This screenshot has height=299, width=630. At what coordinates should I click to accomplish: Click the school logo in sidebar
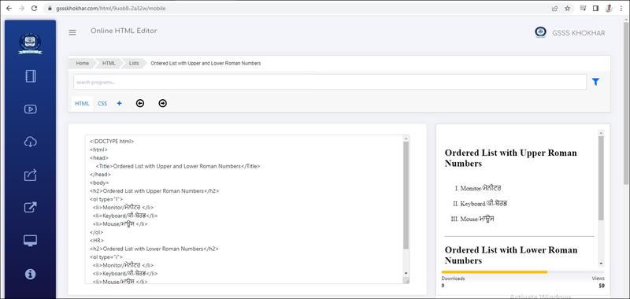pos(30,43)
